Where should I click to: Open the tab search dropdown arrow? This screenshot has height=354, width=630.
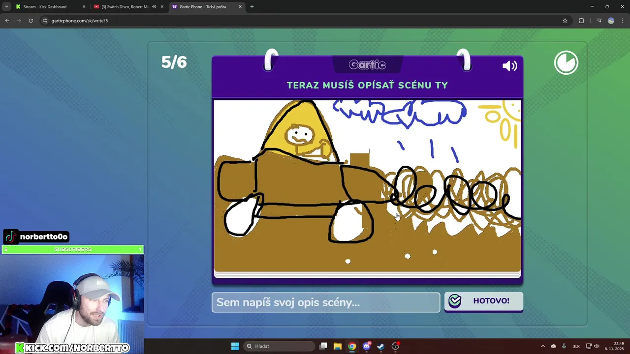point(6,7)
